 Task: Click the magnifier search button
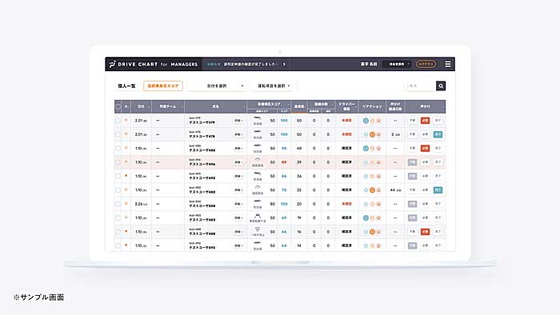(441, 86)
